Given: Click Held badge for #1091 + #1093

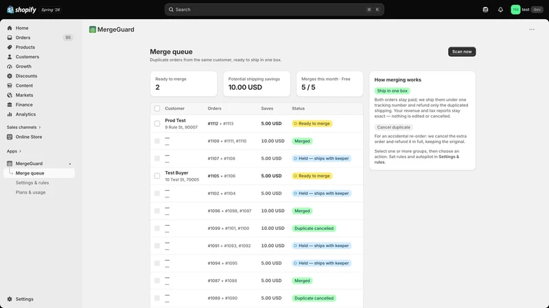Looking at the screenshot, I should [x=321, y=246].
